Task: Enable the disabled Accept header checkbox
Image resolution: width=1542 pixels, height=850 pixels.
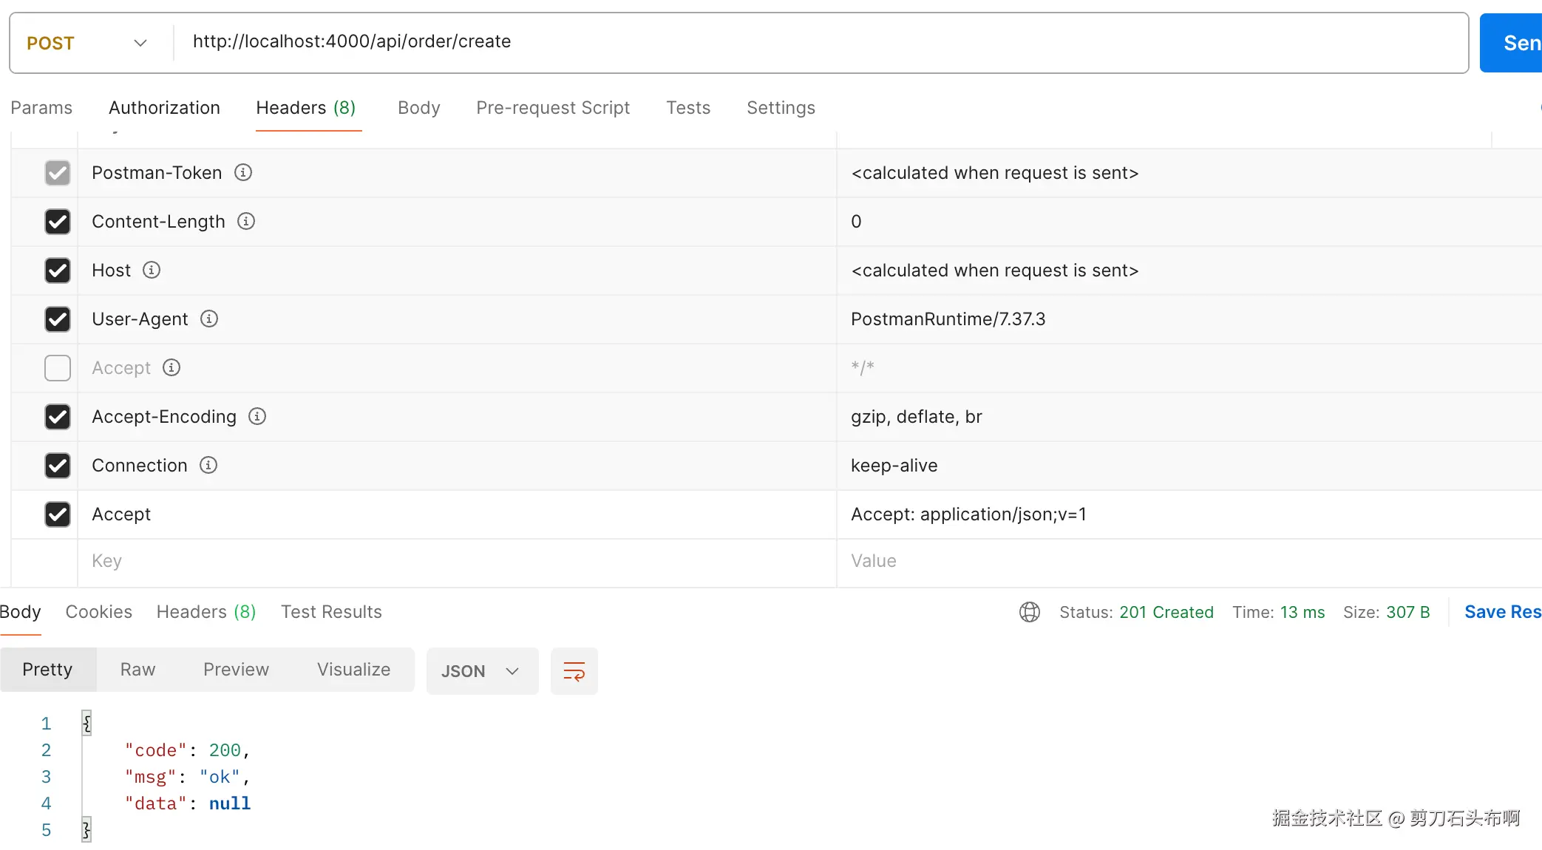Action: [x=58, y=368]
